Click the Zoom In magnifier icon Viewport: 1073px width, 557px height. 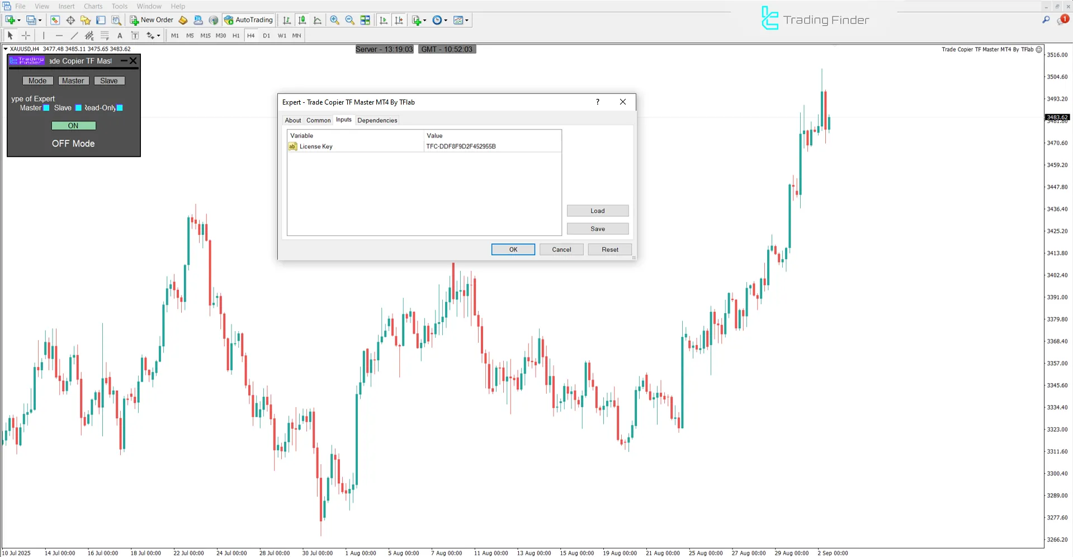[x=334, y=20]
